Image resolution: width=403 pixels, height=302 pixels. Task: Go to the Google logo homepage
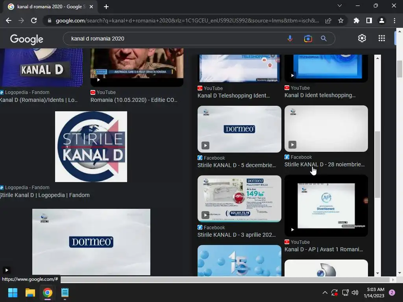pos(27,39)
